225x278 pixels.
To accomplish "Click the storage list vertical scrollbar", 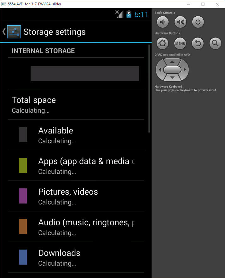I will tap(149, 88).
